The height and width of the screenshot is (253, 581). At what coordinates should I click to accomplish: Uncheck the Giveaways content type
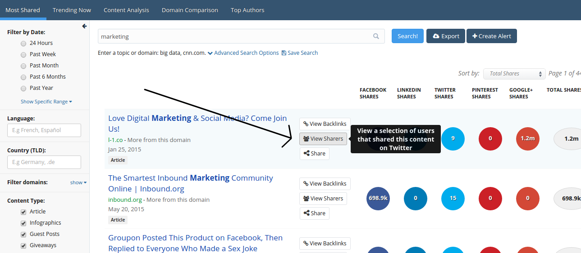(x=23, y=245)
